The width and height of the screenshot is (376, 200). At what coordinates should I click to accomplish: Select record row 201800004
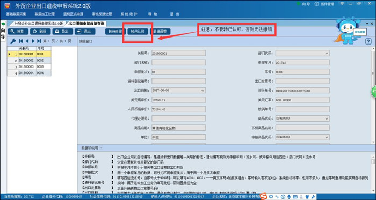(29, 73)
